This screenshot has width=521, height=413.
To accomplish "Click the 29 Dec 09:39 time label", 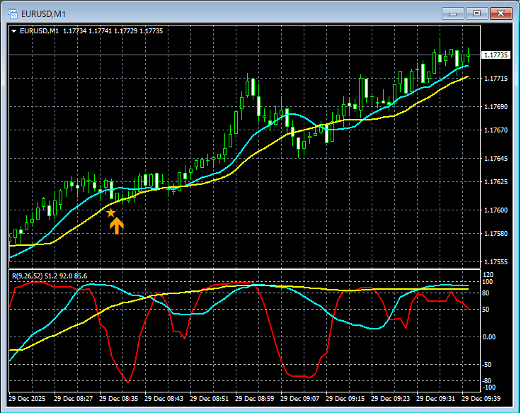I will coord(481,398).
